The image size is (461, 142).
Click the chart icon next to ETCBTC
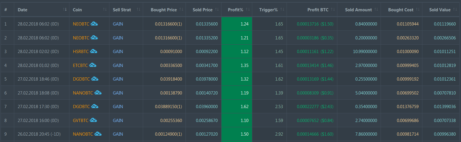coord(93,65)
